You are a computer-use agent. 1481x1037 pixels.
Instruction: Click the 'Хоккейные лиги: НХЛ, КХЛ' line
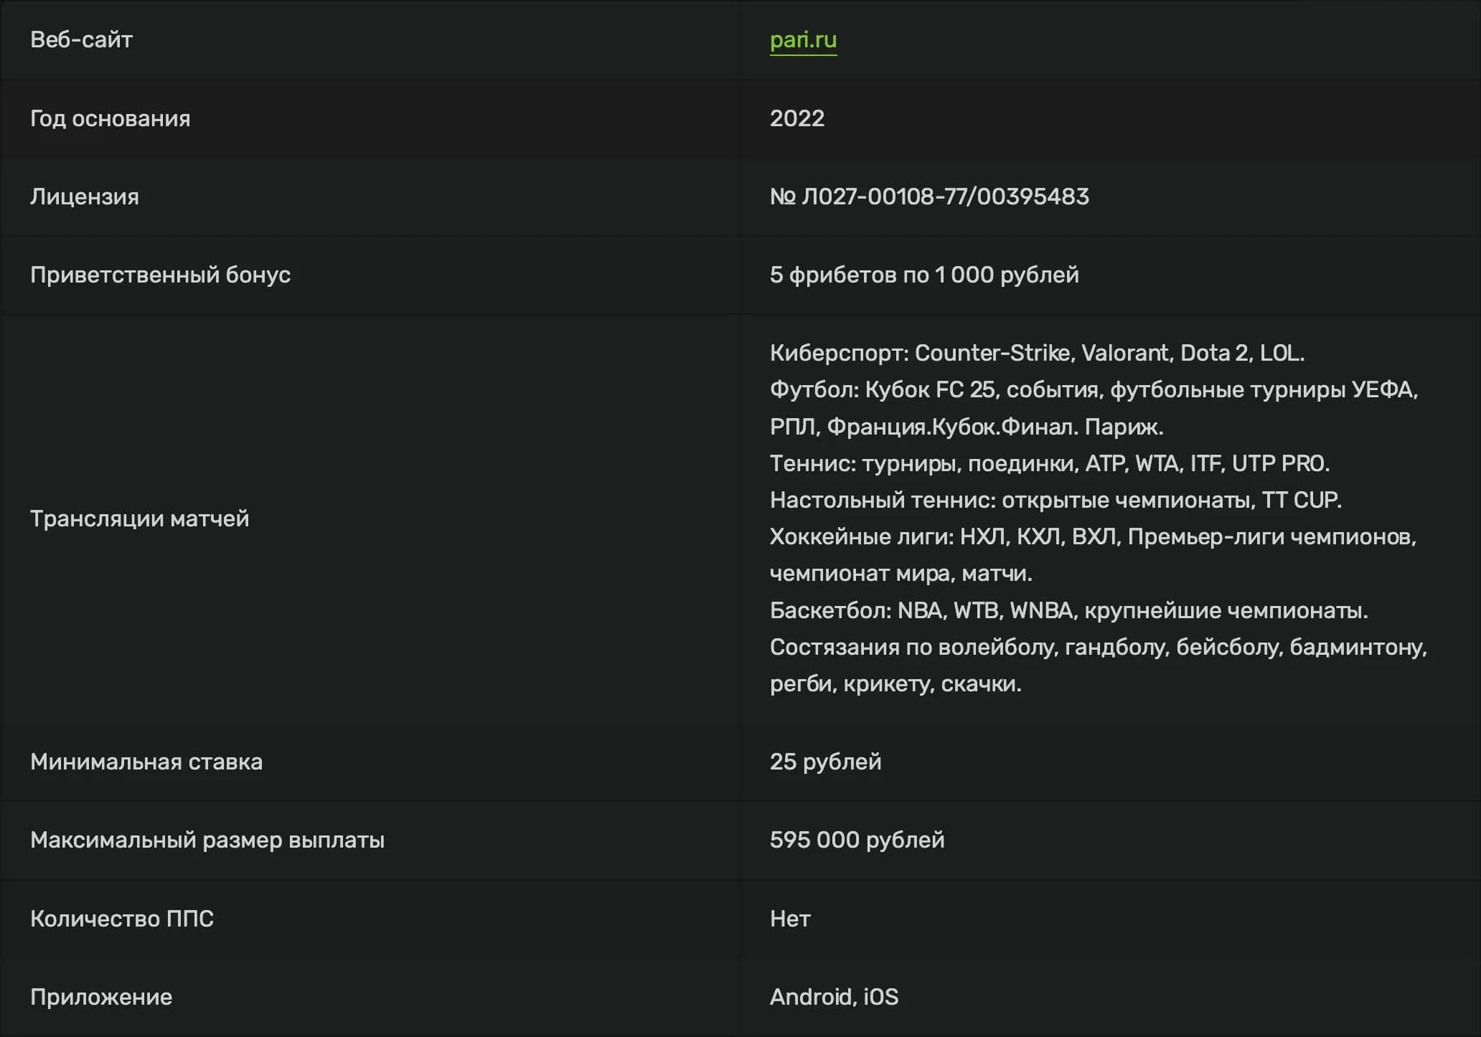(1093, 536)
